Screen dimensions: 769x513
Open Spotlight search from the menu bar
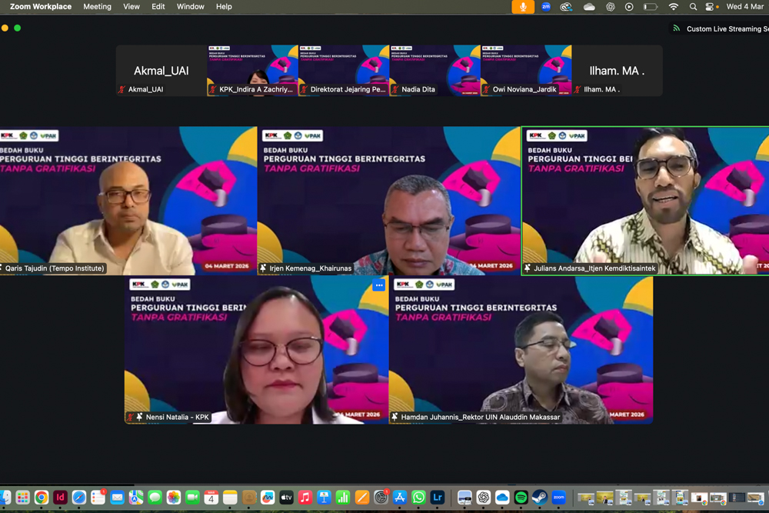click(693, 7)
